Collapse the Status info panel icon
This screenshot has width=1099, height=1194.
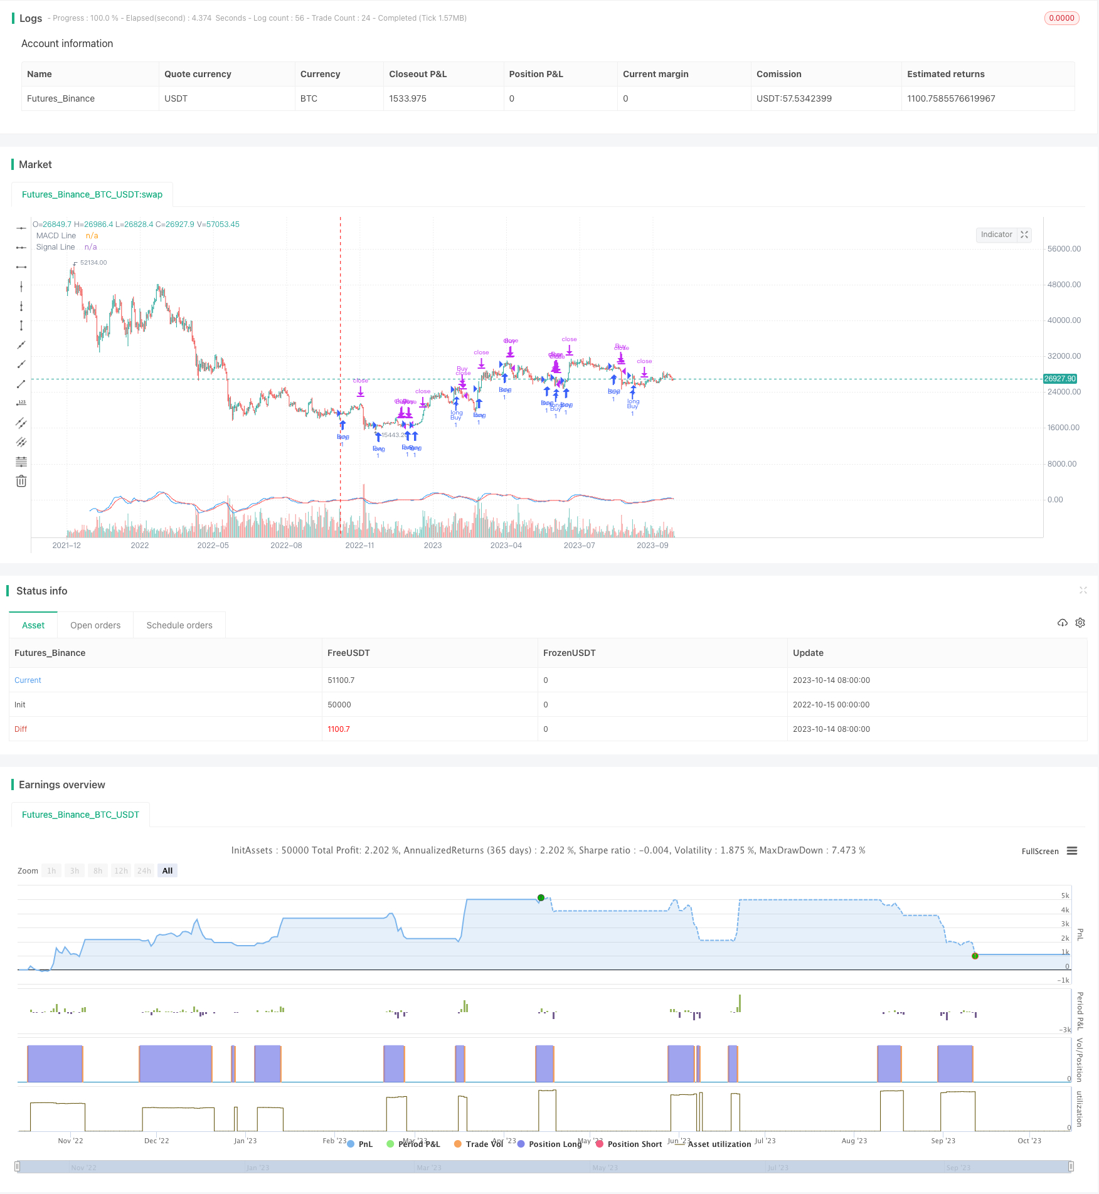tap(1083, 590)
